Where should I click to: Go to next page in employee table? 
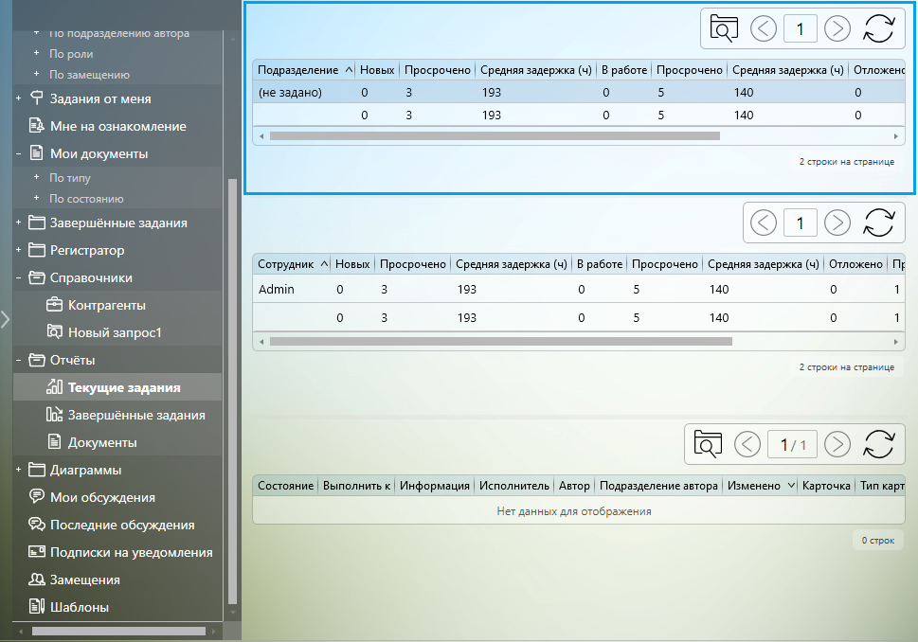(x=837, y=223)
